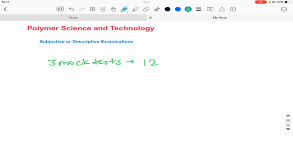The width and height of the screenshot is (293, 165).
Task: Click the page number 56 indicator
Action: (288, 121)
